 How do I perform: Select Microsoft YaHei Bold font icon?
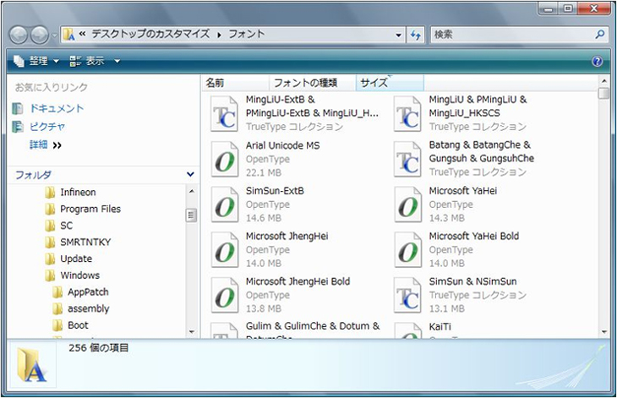coord(407,250)
